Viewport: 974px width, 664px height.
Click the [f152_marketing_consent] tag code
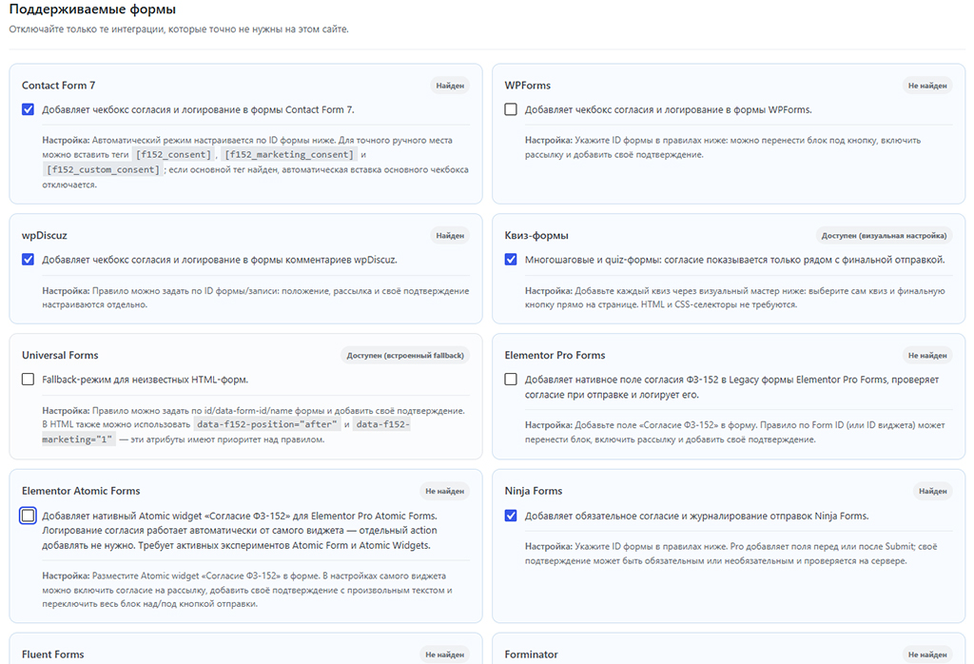(x=289, y=155)
